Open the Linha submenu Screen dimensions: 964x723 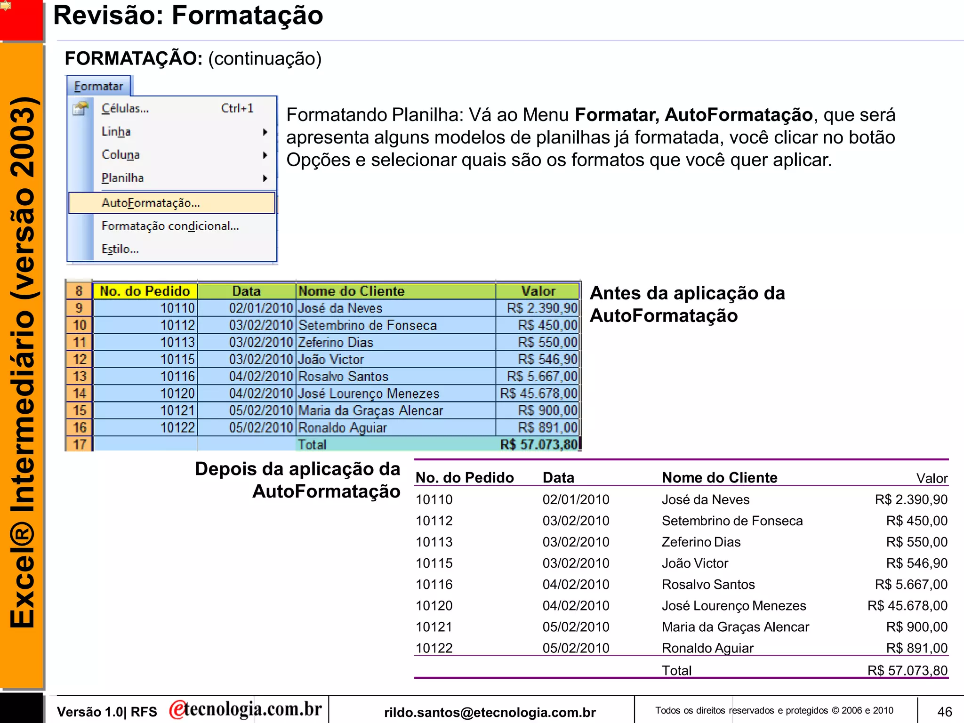116,131
